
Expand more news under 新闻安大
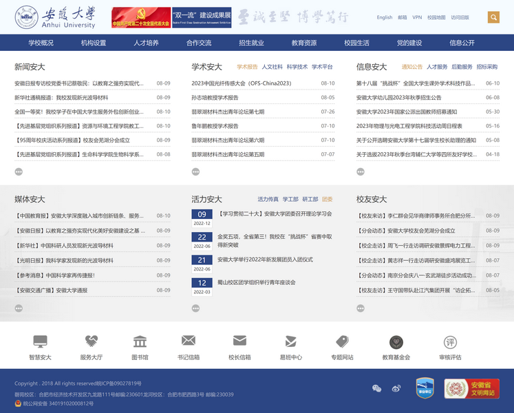19,171
